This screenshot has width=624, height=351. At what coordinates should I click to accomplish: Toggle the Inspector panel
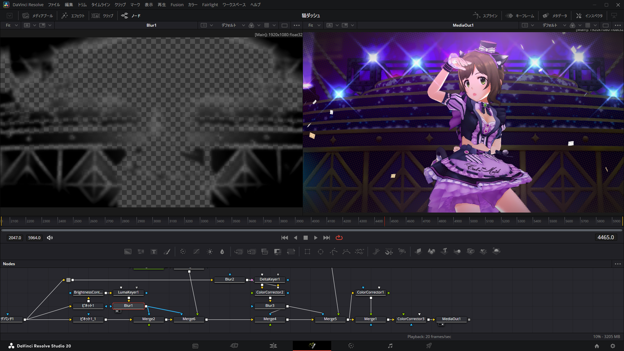point(589,16)
